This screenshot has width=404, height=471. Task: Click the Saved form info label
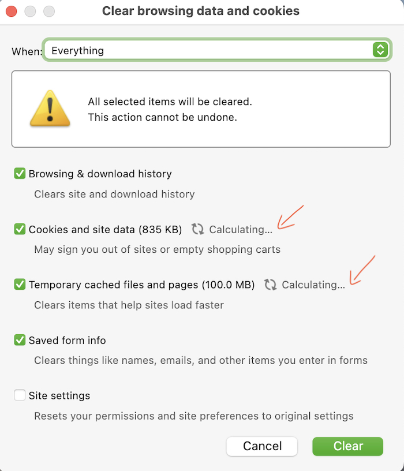pyautogui.click(x=68, y=341)
